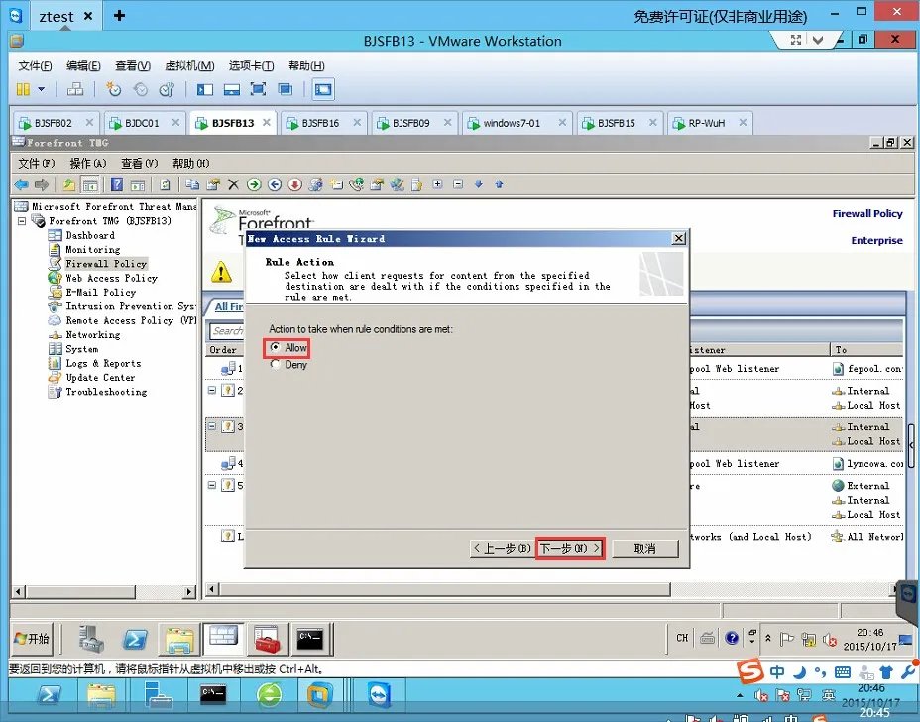This screenshot has height=722, width=920.
Task: Click the collapse minus icon in TMG toolbar
Action: (458, 184)
